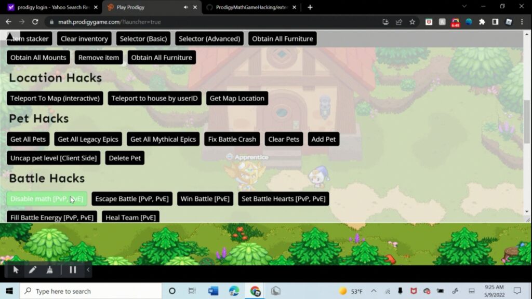Pause the screen recording
This screenshot has height=299, width=532.
(73, 270)
